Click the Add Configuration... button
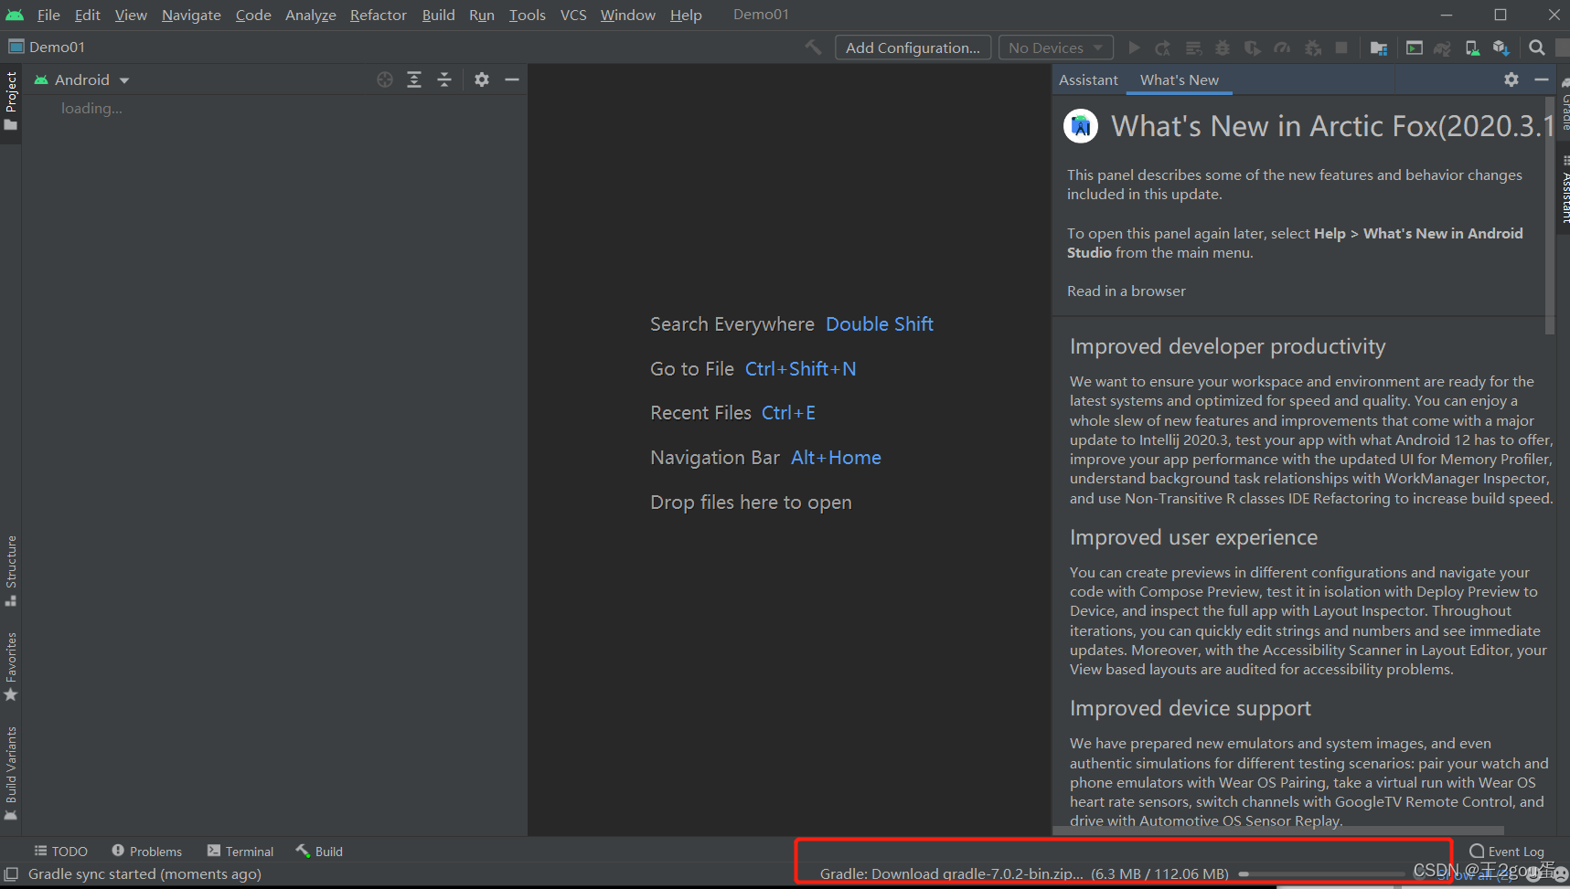The width and height of the screenshot is (1570, 889). point(913,48)
